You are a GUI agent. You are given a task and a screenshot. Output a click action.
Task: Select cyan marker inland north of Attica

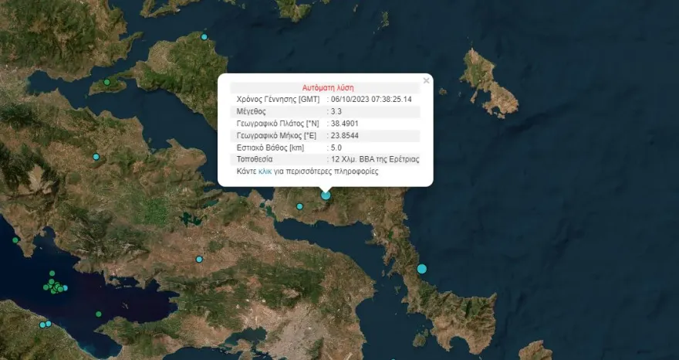point(199,259)
